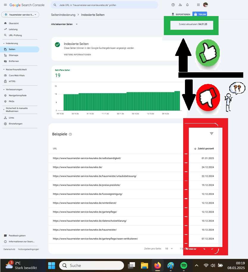The width and height of the screenshot is (248, 272).
Task: Open the Google apps grid
Action: click(198, 5)
